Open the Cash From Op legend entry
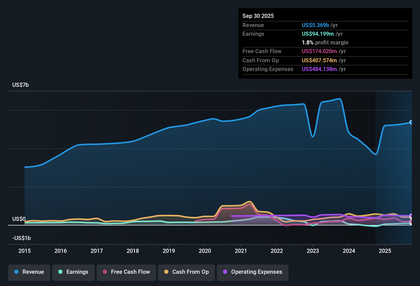420x286 pixels. [186, 272]
